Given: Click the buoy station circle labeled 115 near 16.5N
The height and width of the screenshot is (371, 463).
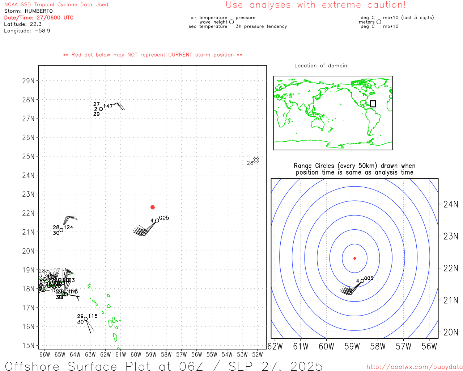Looking at the screenshot, I should (x=86, y=319).
